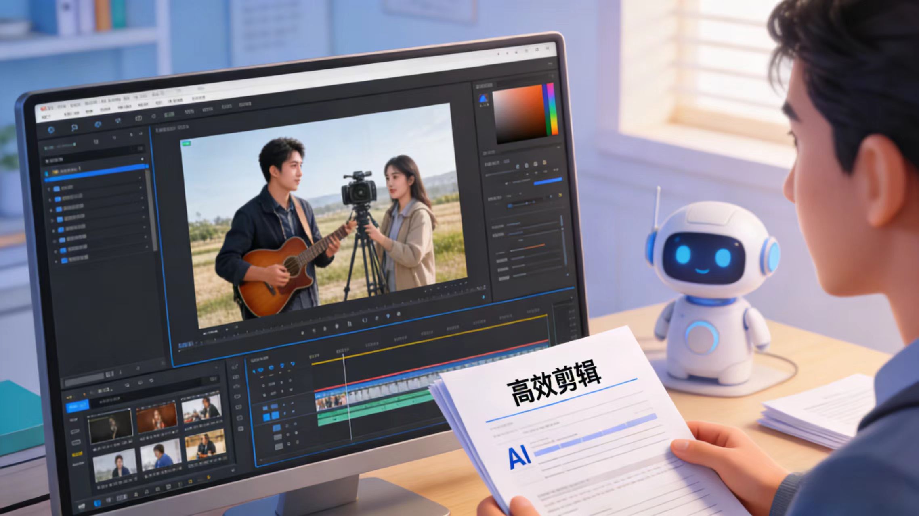Select the green highlighted tab in top toolbar
This screenshot has height=516, width=919.
[x=169, y=115]
